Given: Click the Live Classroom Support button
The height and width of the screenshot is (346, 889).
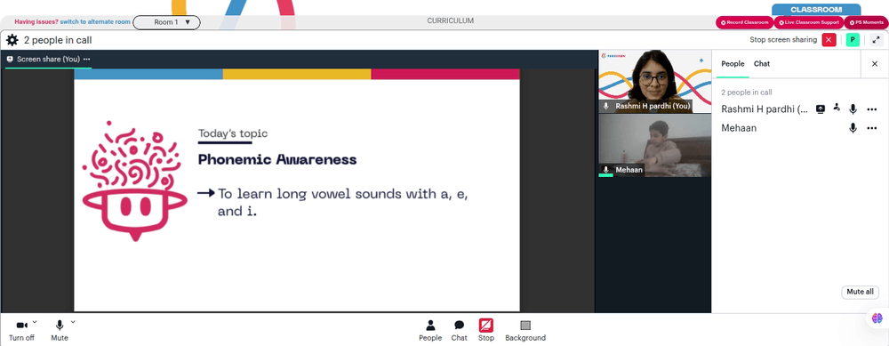Looking at the screenshot, I should (x=809, y=22).
